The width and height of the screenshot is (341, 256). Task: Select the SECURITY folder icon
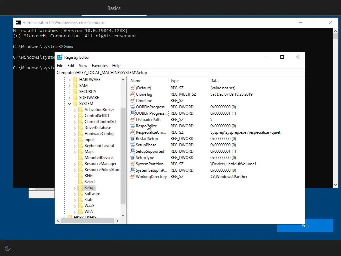click(x=75, y=92)
